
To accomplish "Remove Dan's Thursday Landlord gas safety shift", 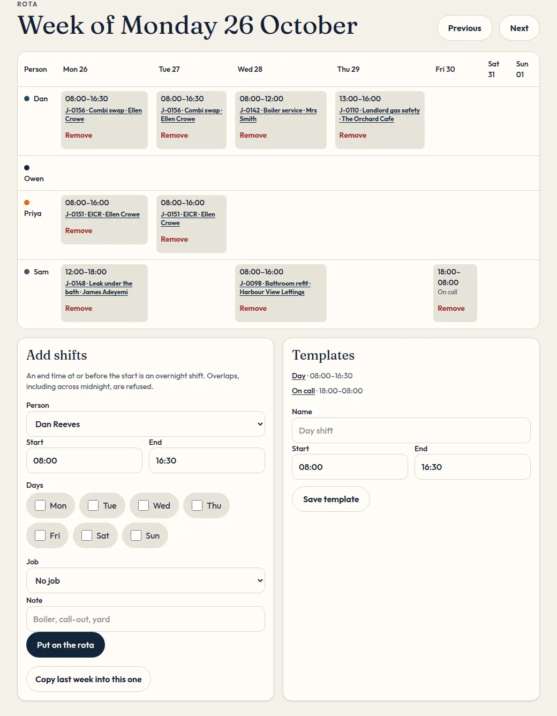I will (353, 135).
